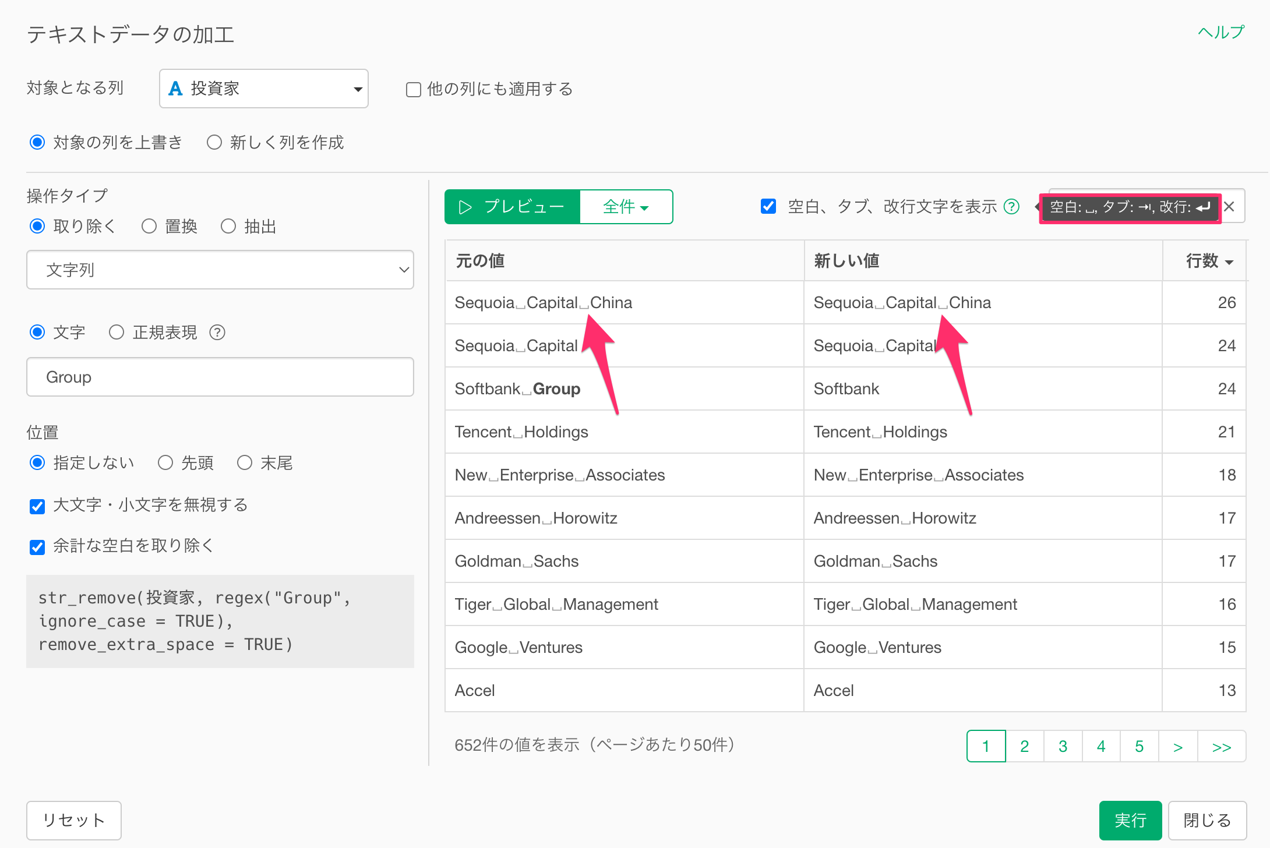Toggle 余計な空白を取り除く checkbox
Image resolution: width=1270 pixels, height=848 pixels.
[x=38, y=547]
